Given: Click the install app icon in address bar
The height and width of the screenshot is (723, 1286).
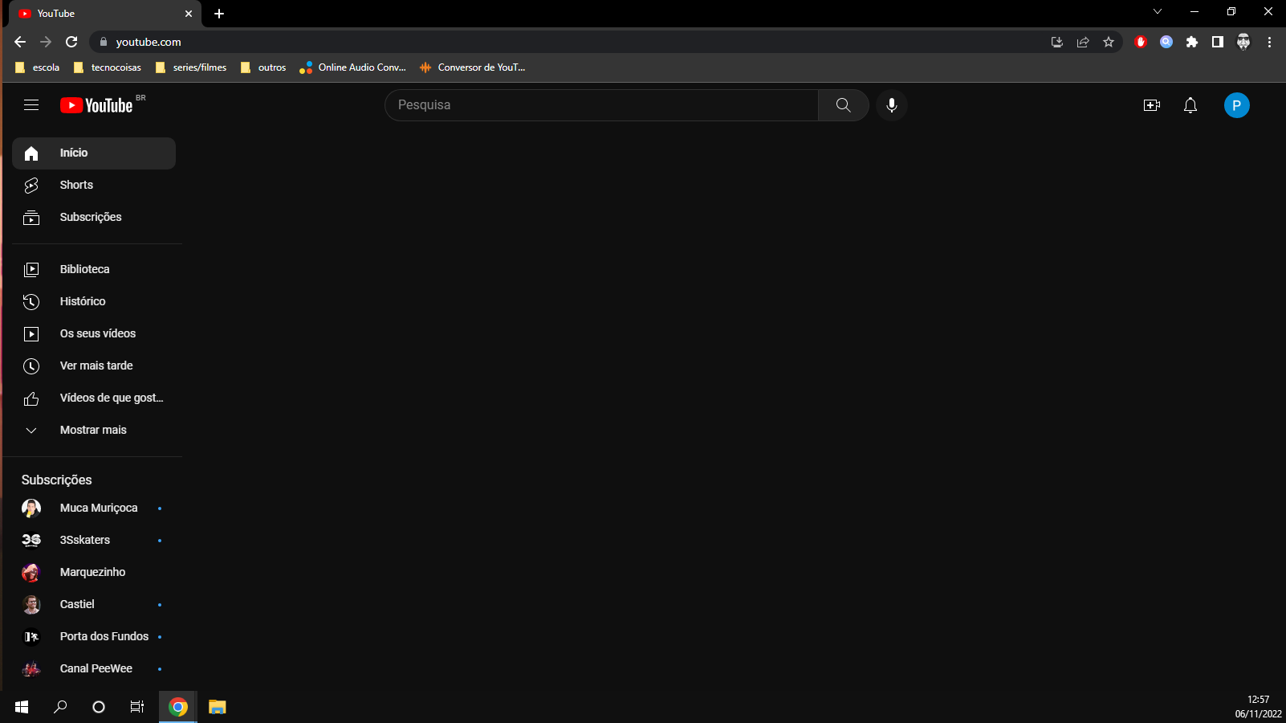Looking at the screenshot, I should [1057, 42].
